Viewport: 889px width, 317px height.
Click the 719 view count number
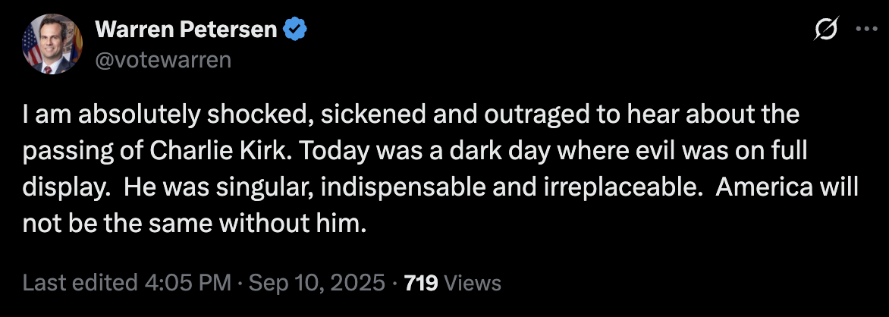(x=422, y=283)
